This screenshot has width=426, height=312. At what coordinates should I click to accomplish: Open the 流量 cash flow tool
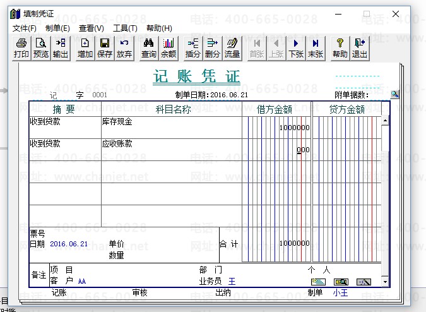232,48
